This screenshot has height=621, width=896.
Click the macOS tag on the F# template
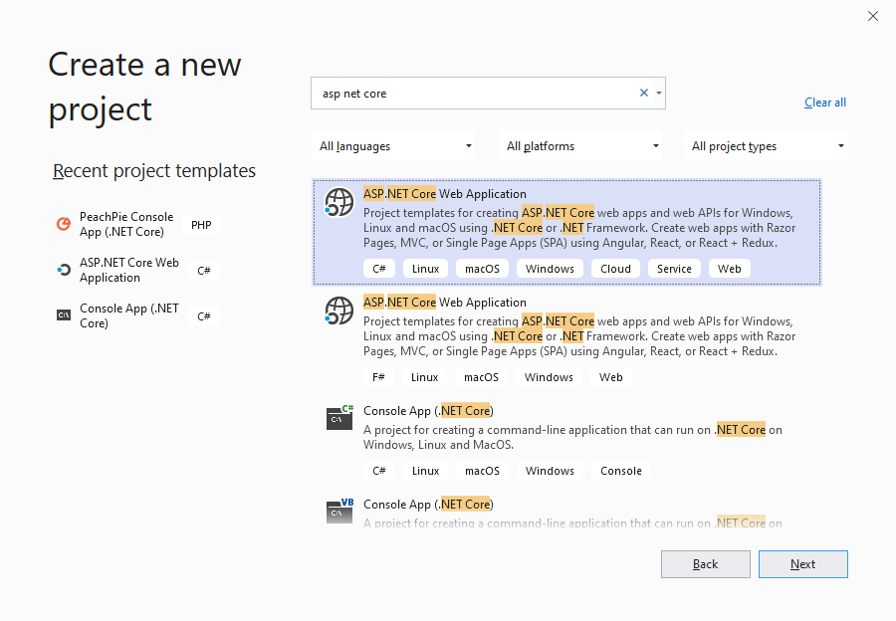[x=481, y=377]
